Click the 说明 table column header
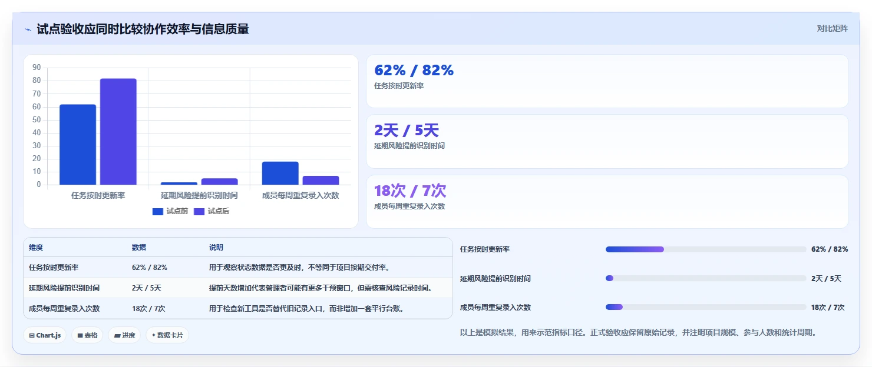872x367 pixels. [x=216, y=248]
